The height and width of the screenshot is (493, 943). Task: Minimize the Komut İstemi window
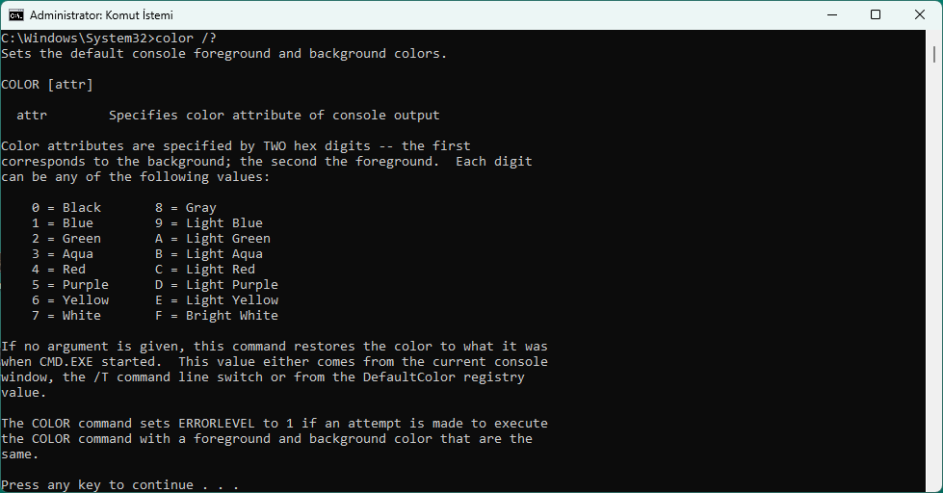click(831, 14)
